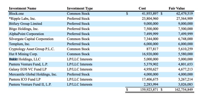The width and height of the screenshot is (202, 98).
Task: Click total fair value 162,754,849
Action: click(184, 90)
